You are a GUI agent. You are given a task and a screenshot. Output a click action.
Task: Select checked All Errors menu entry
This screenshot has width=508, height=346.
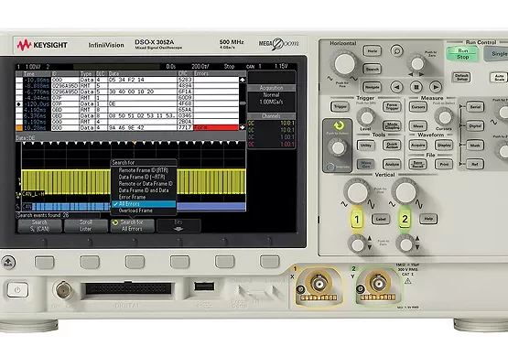[x=144, y=204]
